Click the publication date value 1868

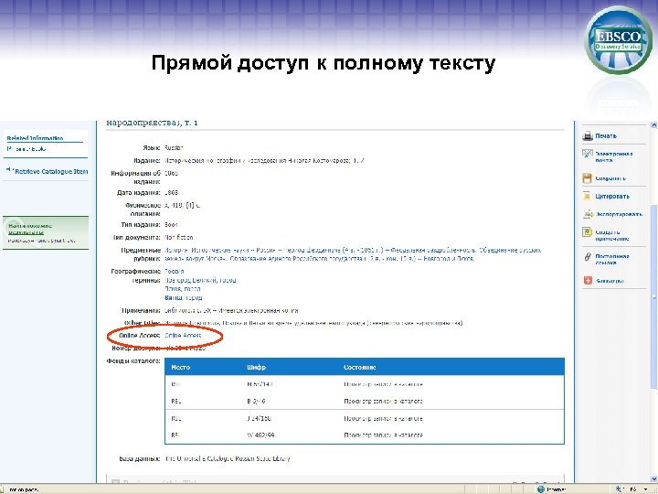point(171,193)
